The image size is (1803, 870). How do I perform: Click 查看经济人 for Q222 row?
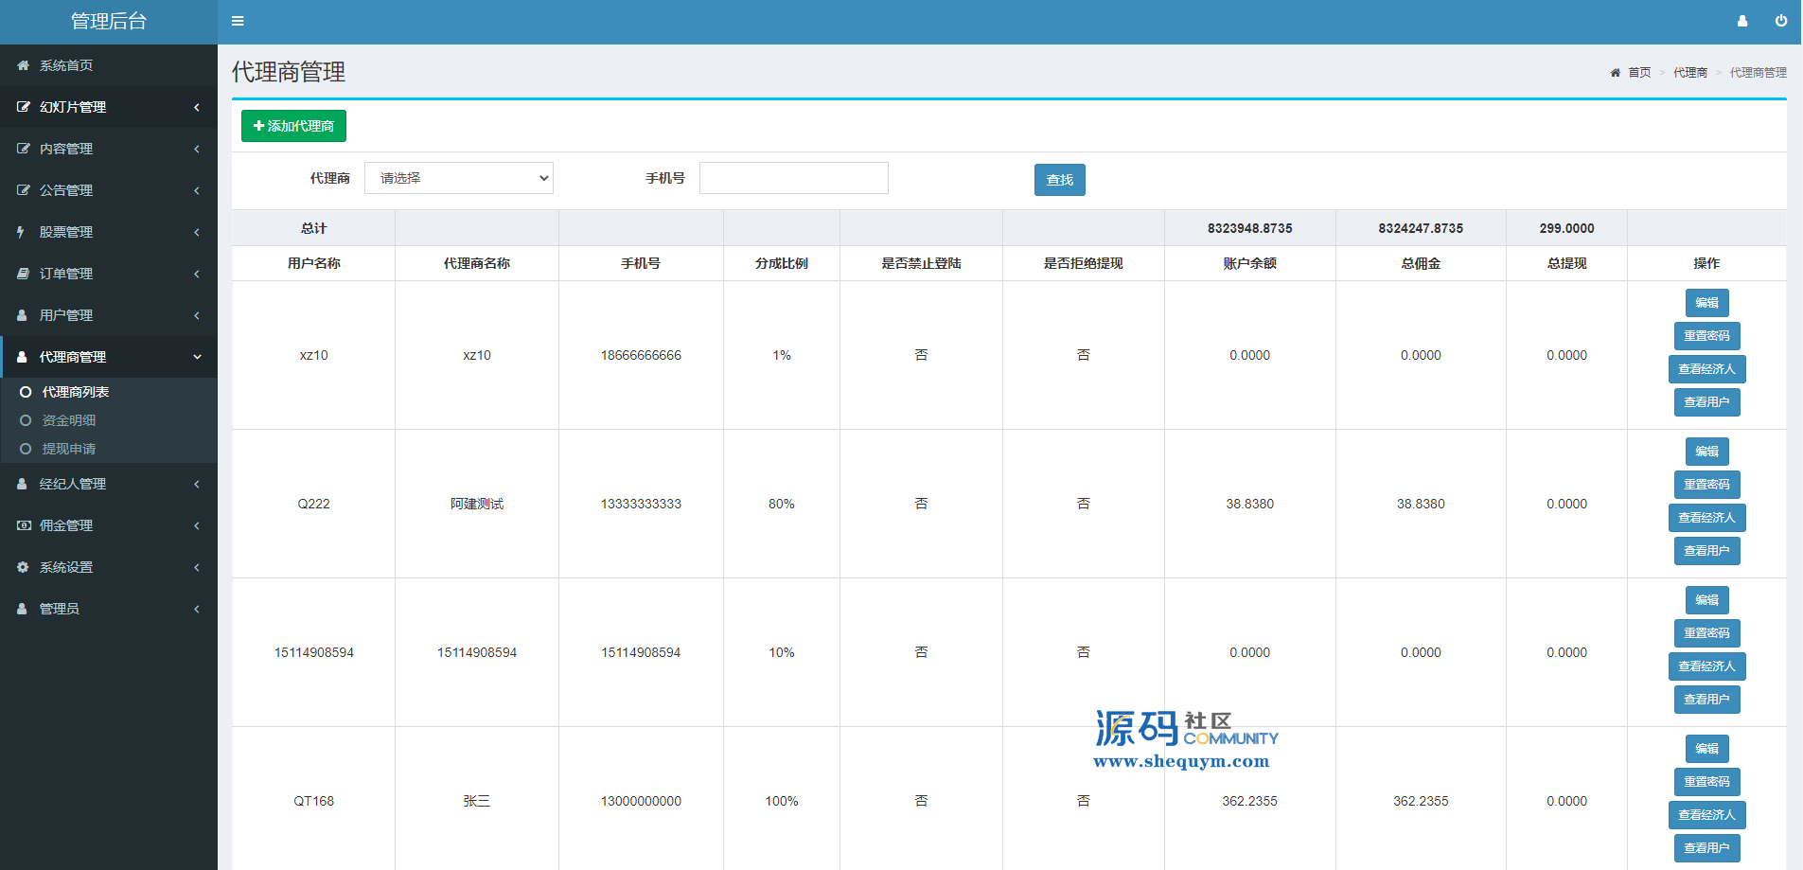pyautogui.click(x=1707, y=518)
